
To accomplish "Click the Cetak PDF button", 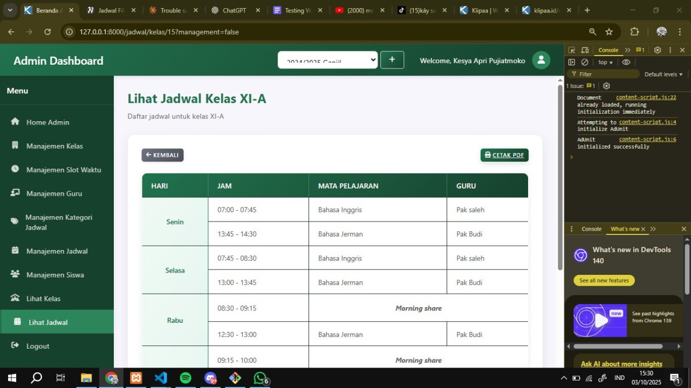I will [504, 155].
